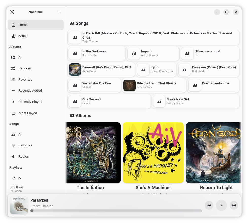This screenshot has height=223, width=248.
Task: Click the Radios waveform icon
Action: click(x=13, y=157)
